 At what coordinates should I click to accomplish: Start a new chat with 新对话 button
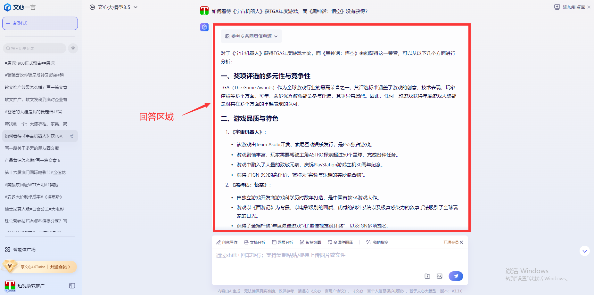[x=40, y=23]
